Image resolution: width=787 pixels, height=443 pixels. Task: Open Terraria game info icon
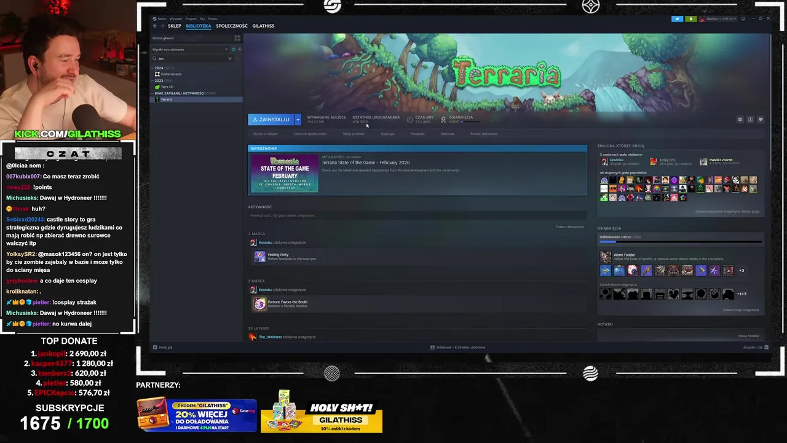(750, 119)
